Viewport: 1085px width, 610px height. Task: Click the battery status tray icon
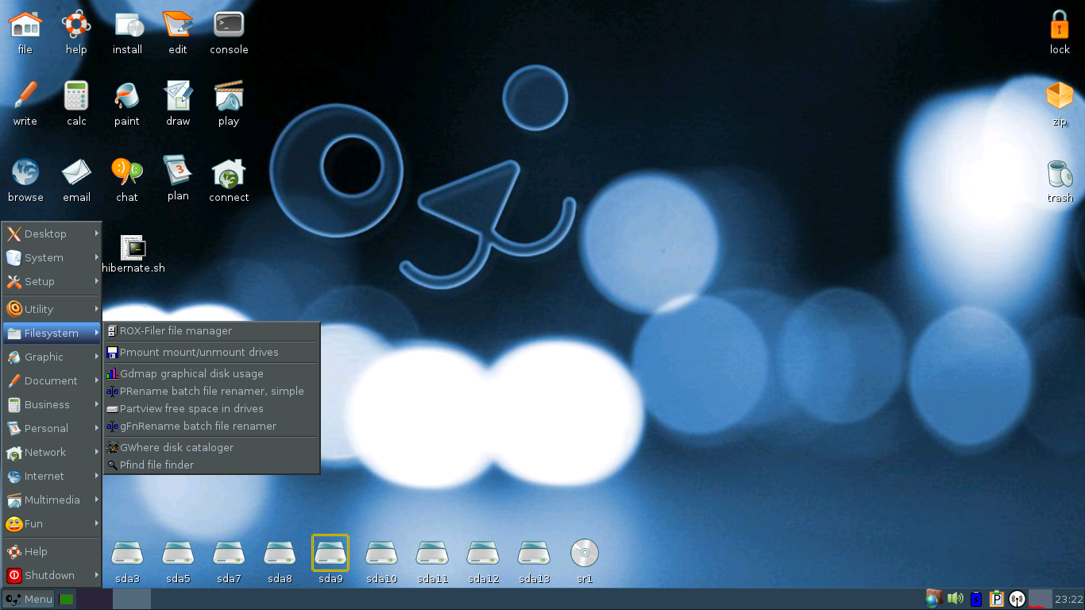pos(976,599)
